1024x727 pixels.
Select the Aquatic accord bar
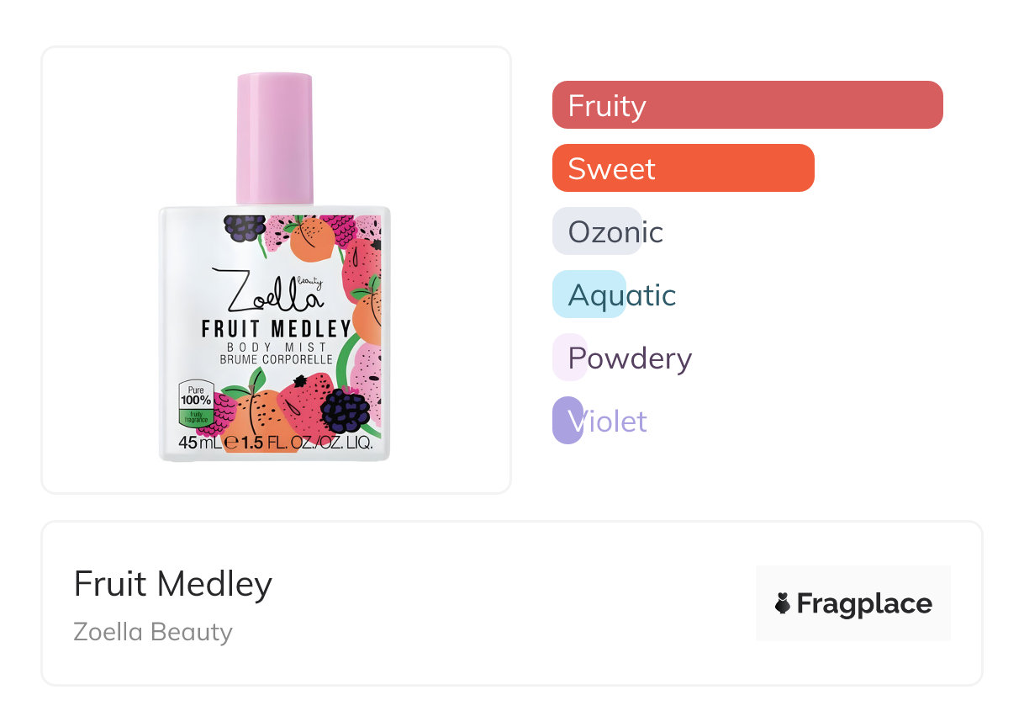(x=589, y=295)
